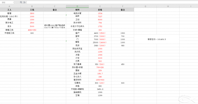Click the zoom magnifier icon beside fx
This screenshot has height=104, width=198.
[21, 2]
